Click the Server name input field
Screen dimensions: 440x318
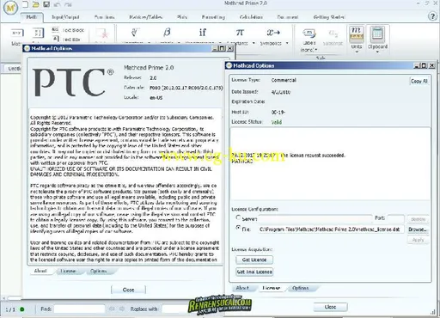[x=315, y=219]
